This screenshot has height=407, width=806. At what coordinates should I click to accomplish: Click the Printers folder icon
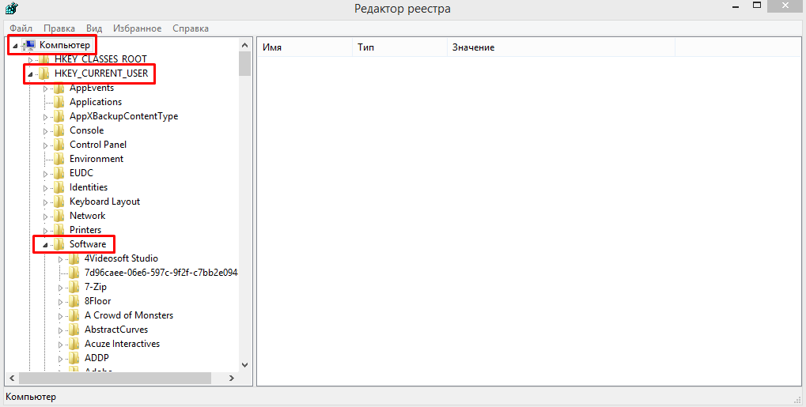coord(59,230)
